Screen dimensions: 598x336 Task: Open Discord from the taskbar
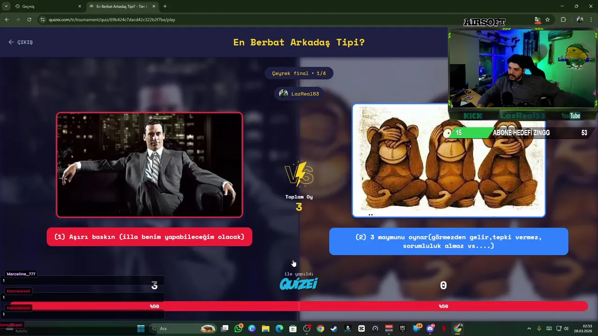tap(430, 329)
